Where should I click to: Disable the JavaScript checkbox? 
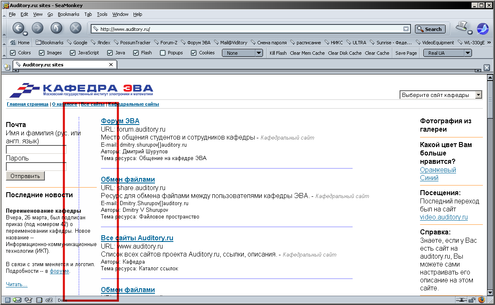[72, 53]
